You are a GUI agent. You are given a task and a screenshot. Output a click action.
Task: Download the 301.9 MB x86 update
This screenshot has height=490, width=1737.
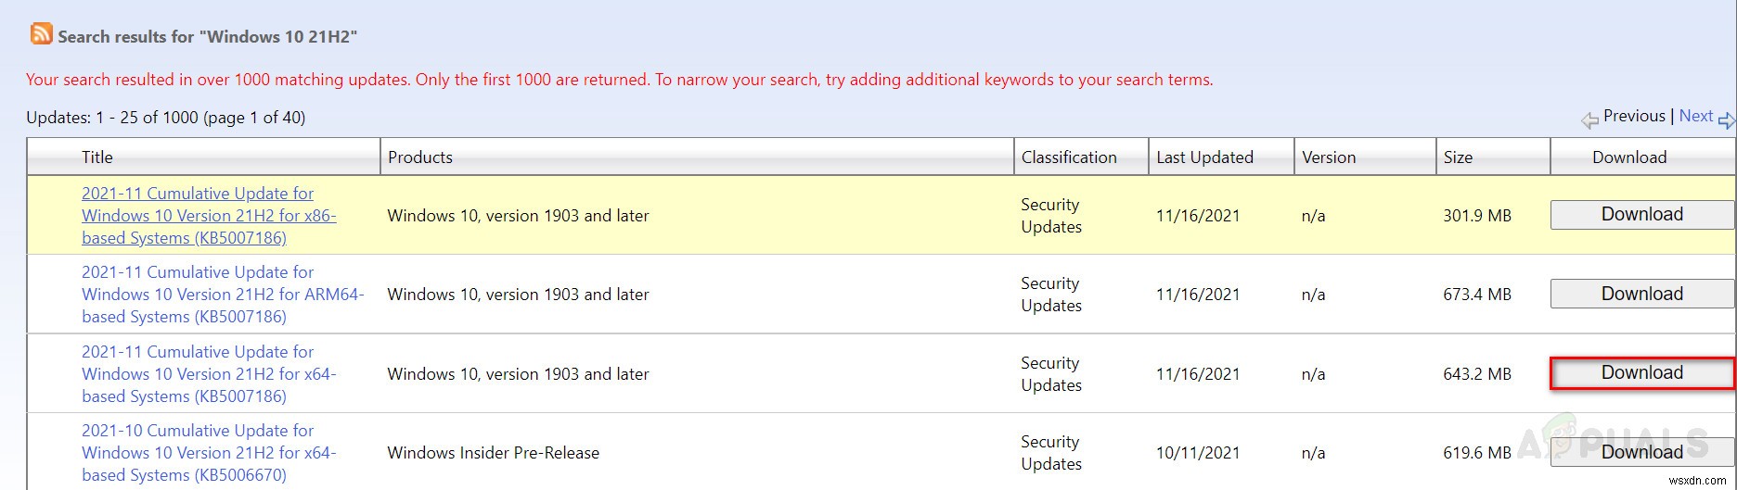coord(1641,215)
